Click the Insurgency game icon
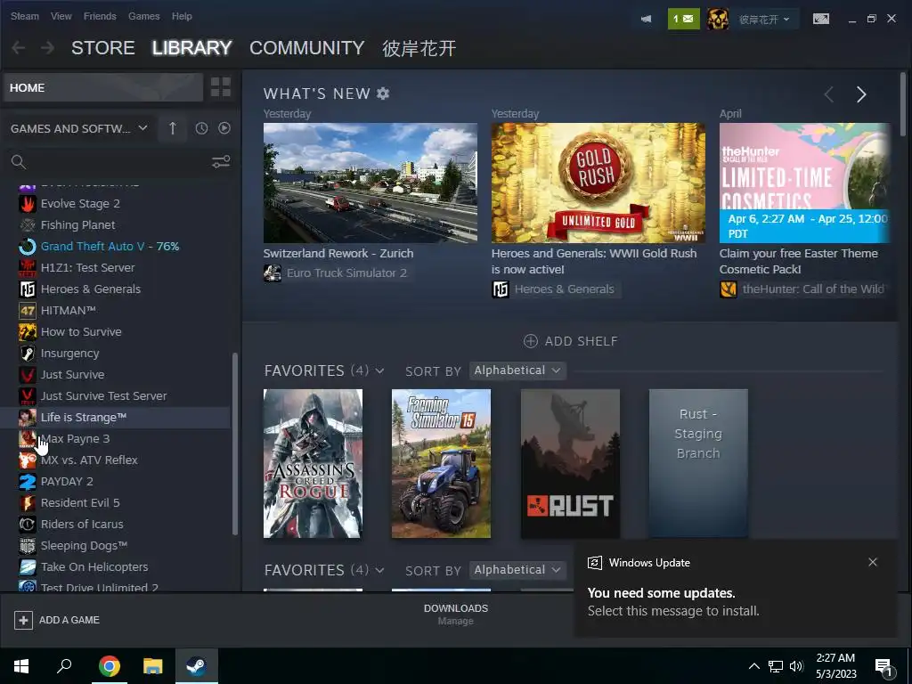This screenshot has height=684, width=912. pyautogui.click(x=28, y=353)
